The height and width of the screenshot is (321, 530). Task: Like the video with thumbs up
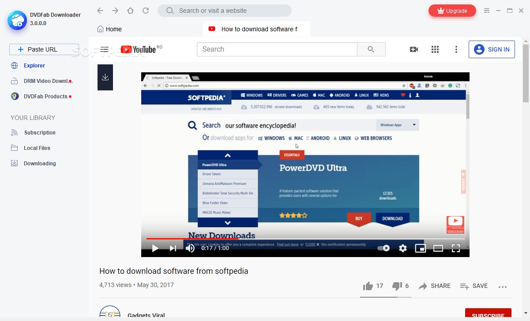click(368, 286)
